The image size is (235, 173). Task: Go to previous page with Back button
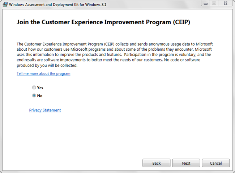coord(157,163)
